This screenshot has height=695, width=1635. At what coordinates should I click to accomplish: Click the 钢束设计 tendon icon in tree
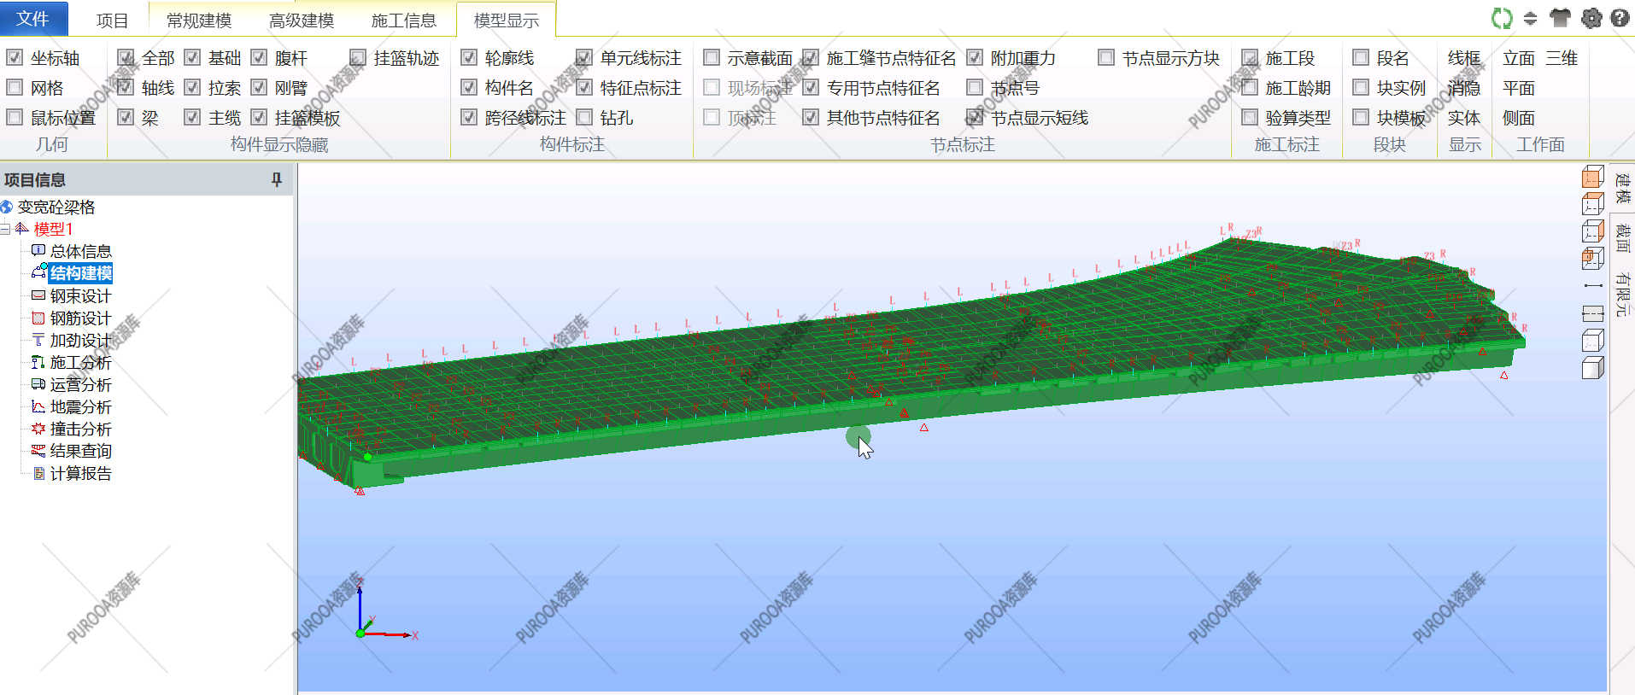click(38, 295)
